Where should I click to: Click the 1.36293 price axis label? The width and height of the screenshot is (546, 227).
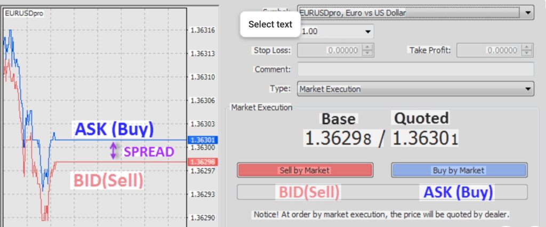coord(203,194)
